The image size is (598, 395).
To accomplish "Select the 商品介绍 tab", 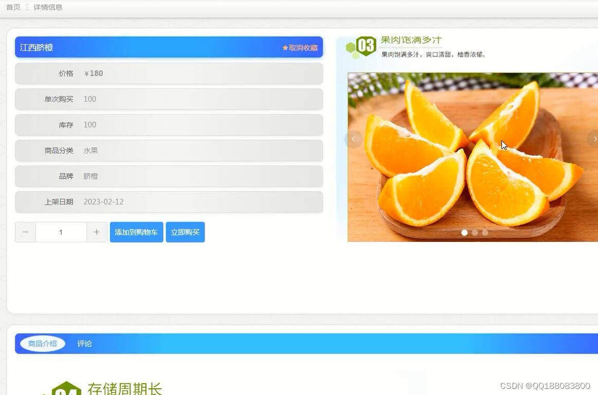I will (42, 344).
